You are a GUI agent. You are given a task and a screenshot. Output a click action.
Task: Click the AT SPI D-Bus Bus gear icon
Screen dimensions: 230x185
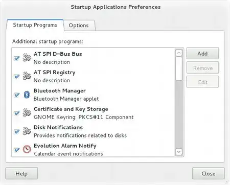(x=27, y=58)
